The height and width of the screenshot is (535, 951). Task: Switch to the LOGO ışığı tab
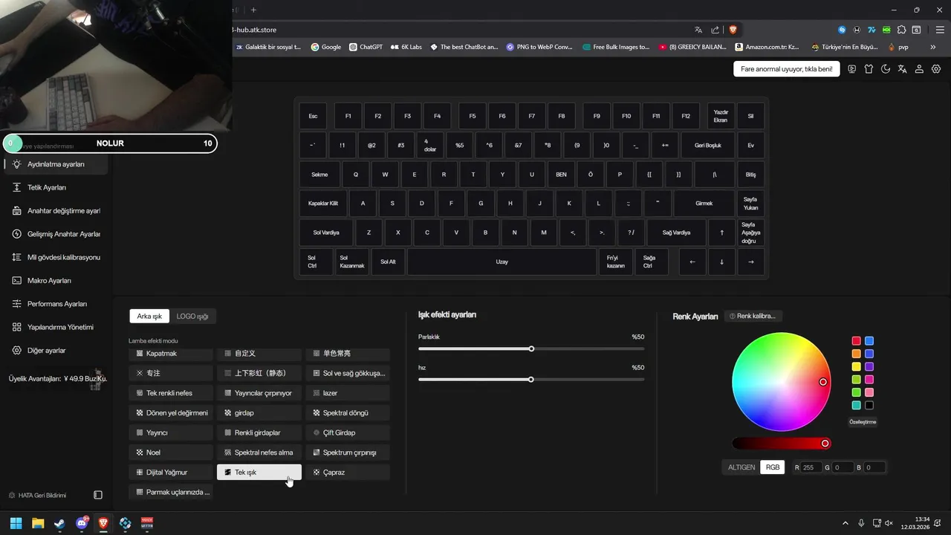coord(192,316)
